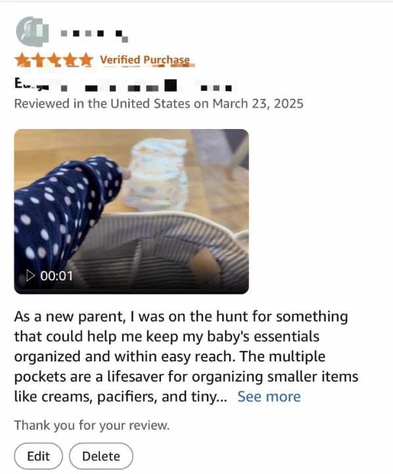Screen dimensions: 393x474
Task: Click the diaper stack in the video preview
Action: (x=157, y=174)
